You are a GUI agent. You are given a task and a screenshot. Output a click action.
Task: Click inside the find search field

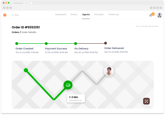point(30,15)
